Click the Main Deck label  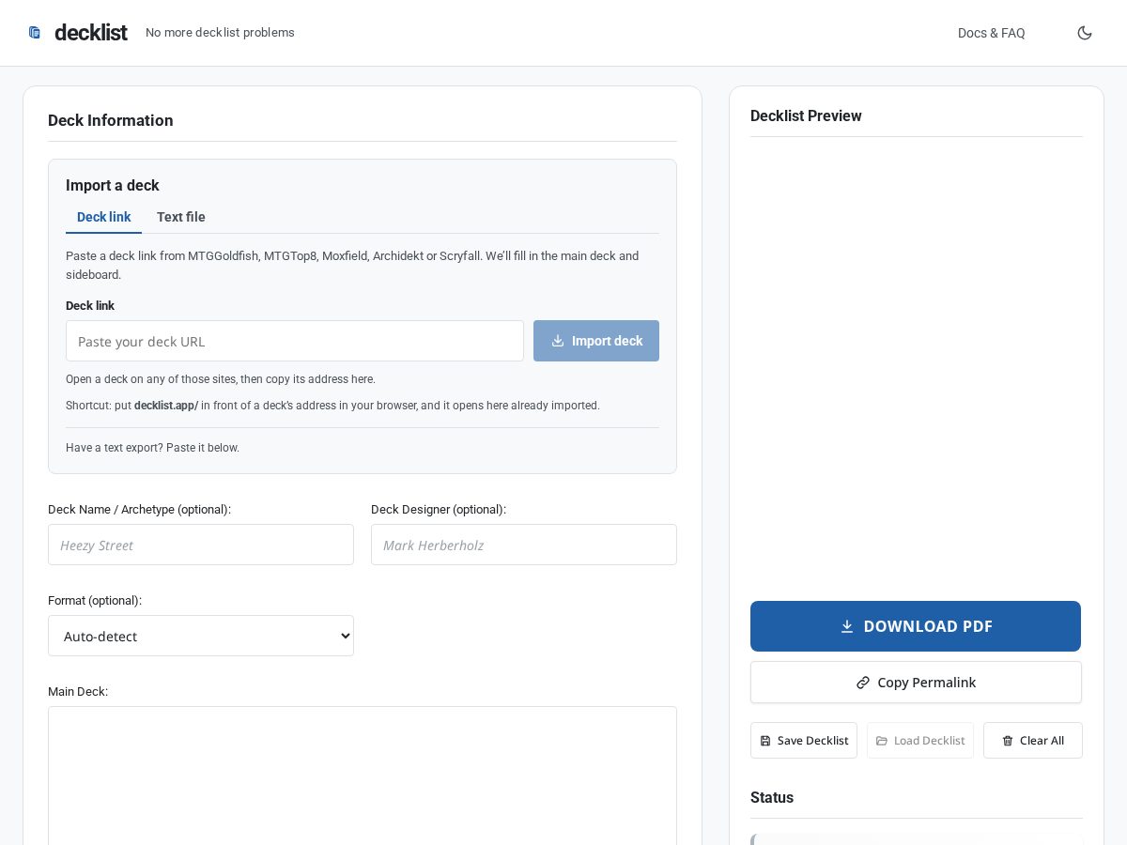click(78, 691)
